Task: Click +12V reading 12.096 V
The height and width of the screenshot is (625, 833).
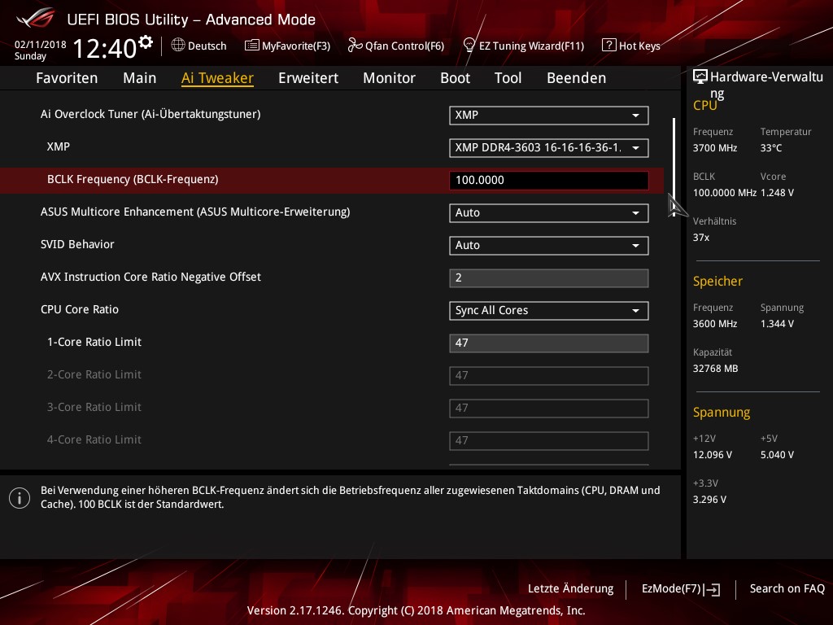Action: tap(712, 455)
